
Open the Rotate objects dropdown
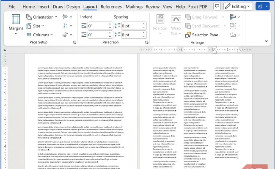[x=235, y=35]
